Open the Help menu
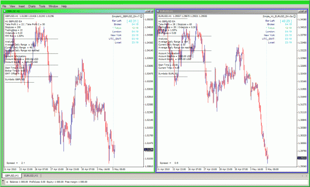 tap(64, 6)
